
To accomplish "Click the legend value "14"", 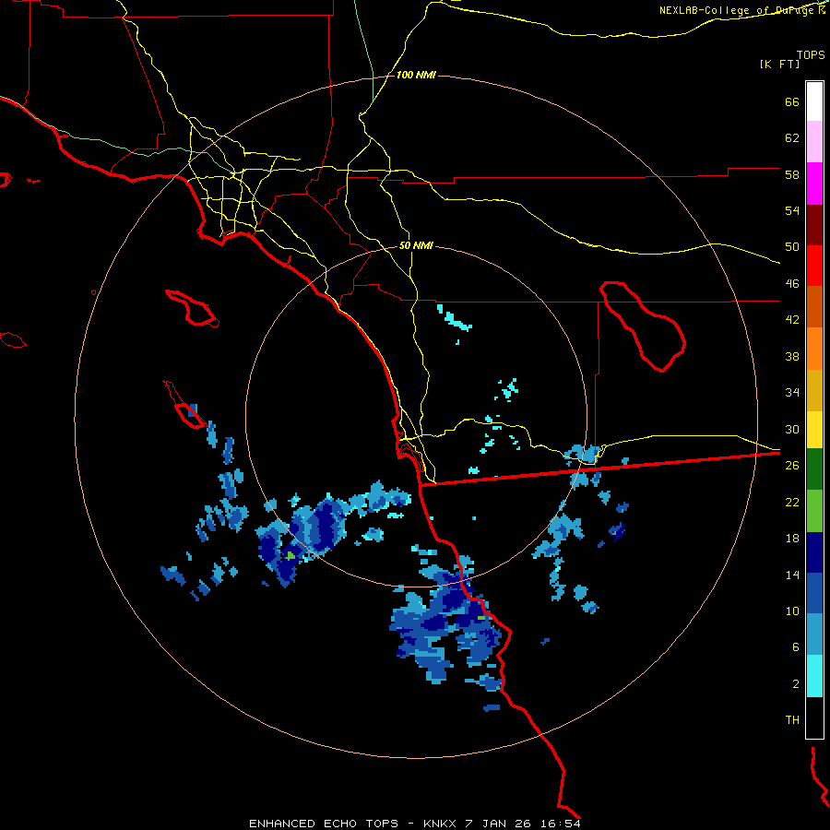I will point(792,575).
